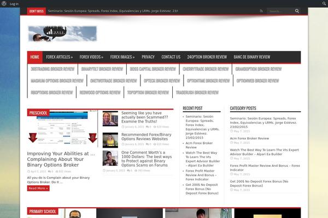The image size is (328, 218).
Task: Expand the Forex Videos menu
Action: coord(91,57)
